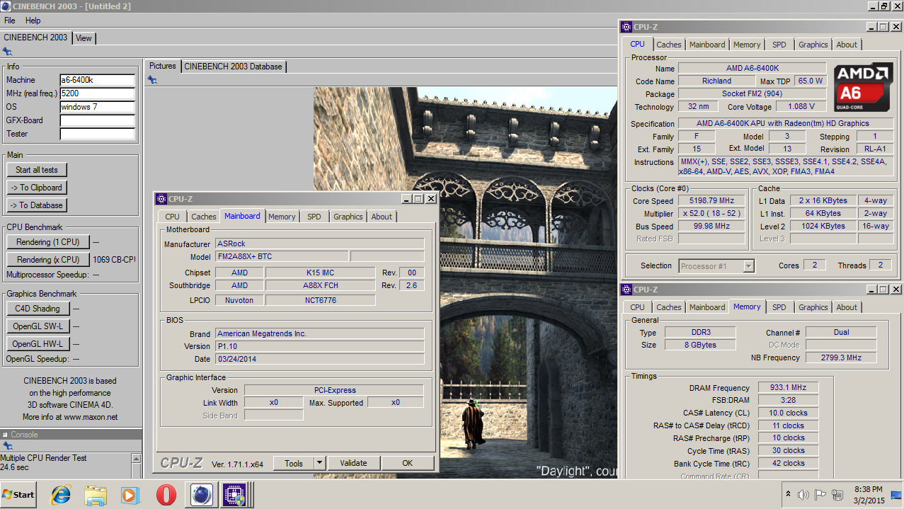
Task: Open About tab in Mainboard CPU-Z window
Action: point(382,217)
